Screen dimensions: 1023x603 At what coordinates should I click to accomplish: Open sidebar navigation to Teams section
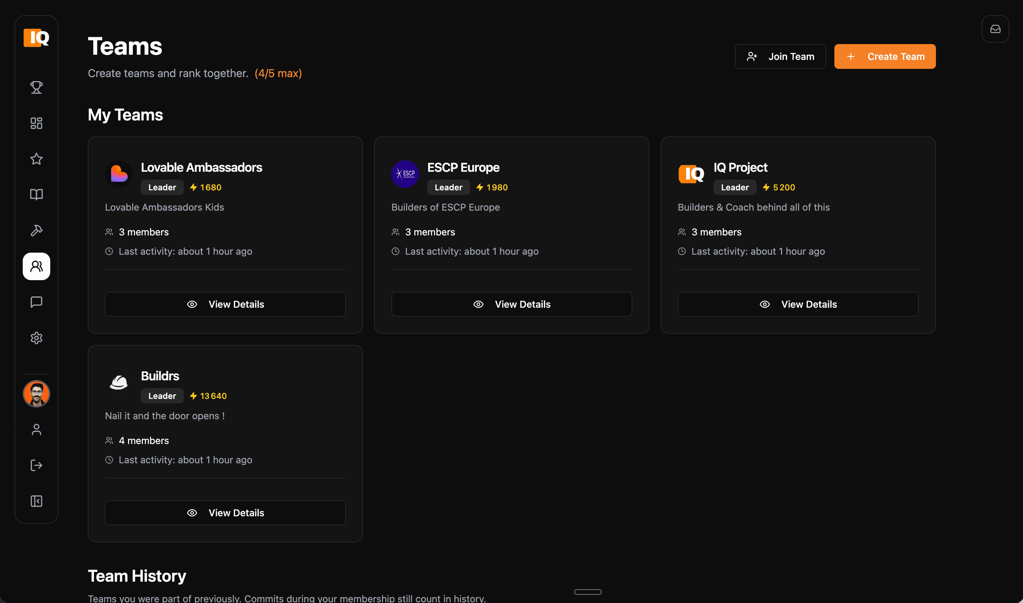click(x=36, y=266)
